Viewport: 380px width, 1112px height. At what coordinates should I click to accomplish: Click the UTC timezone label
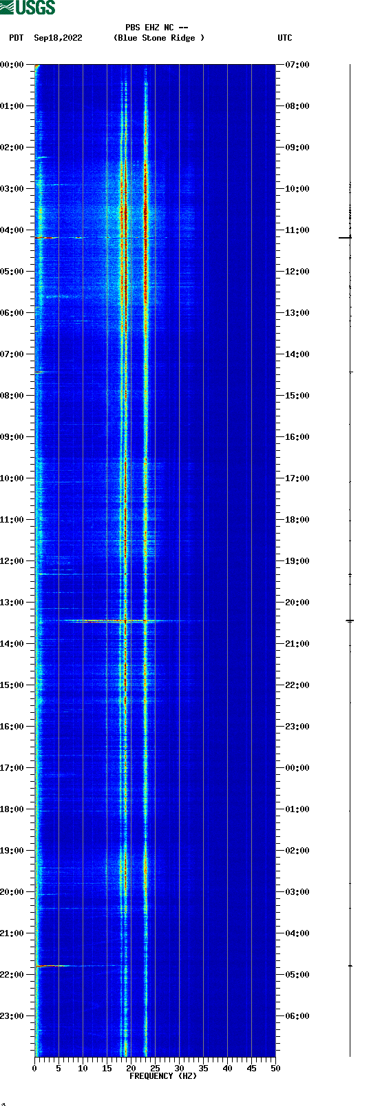[x=285, y=38]
